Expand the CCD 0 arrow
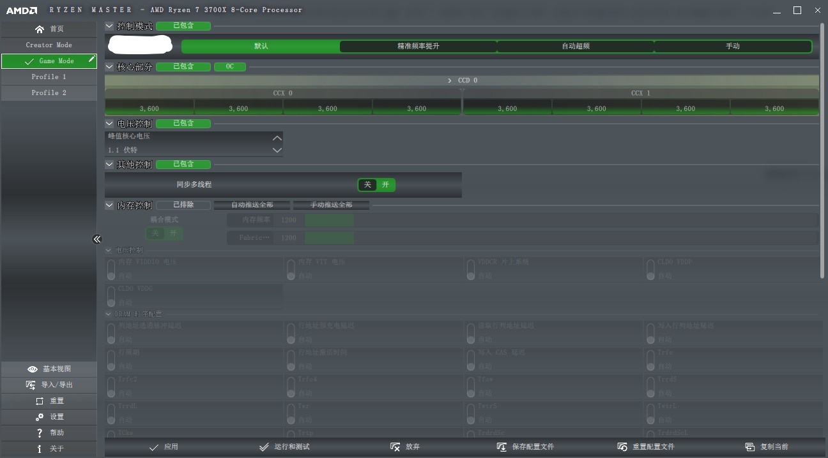Image resolution: width=828 pixels, height=458 pixels. [450, 81]
